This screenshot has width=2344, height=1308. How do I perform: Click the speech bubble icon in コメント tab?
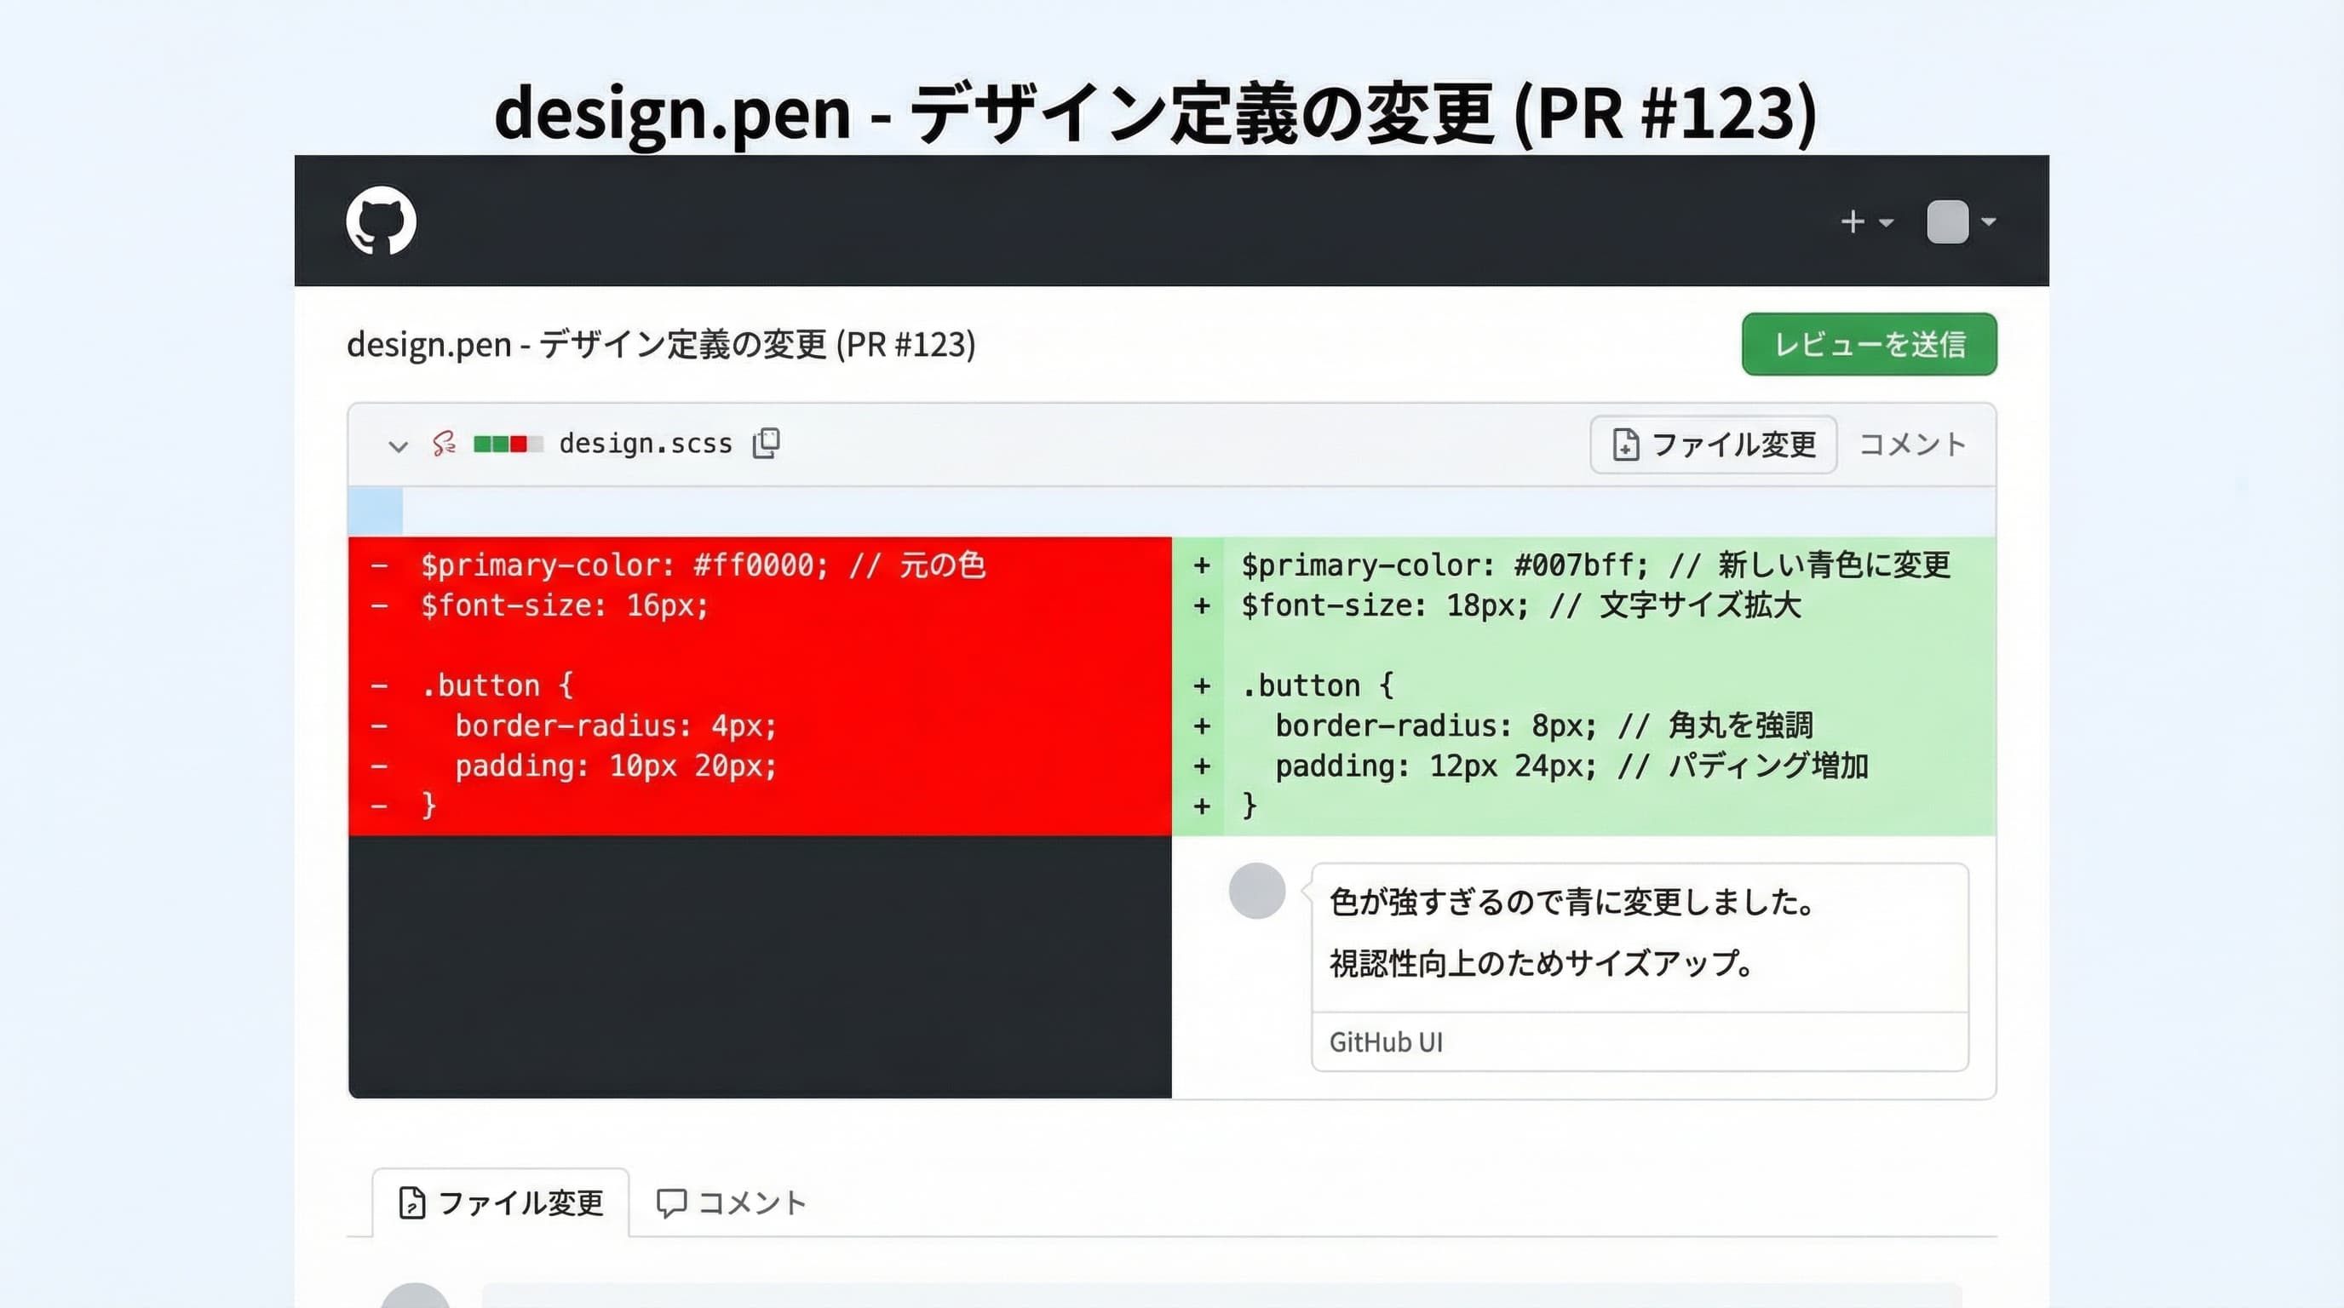670,1202
